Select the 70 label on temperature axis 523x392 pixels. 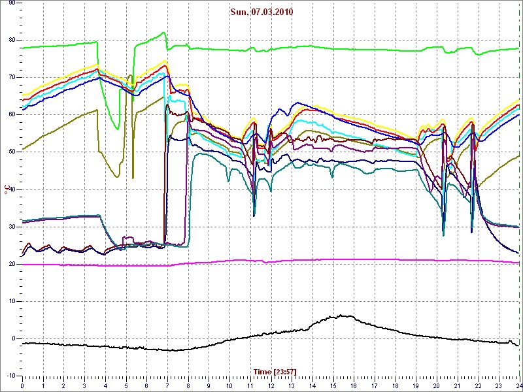(x=12, y=77)
